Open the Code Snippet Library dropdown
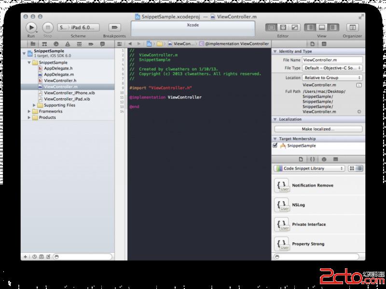386x289 pixels. click(x=309, y=169)
